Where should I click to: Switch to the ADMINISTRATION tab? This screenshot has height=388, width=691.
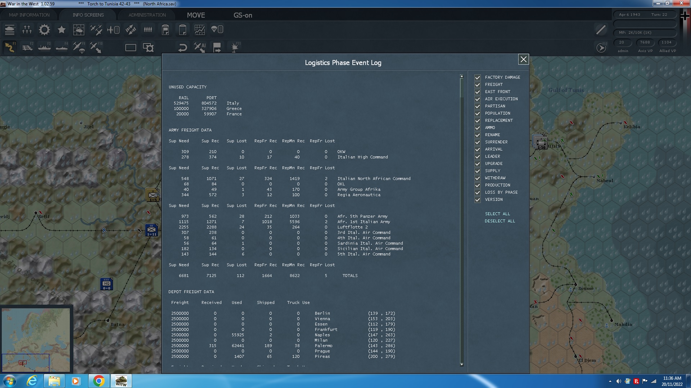[147, 15]
